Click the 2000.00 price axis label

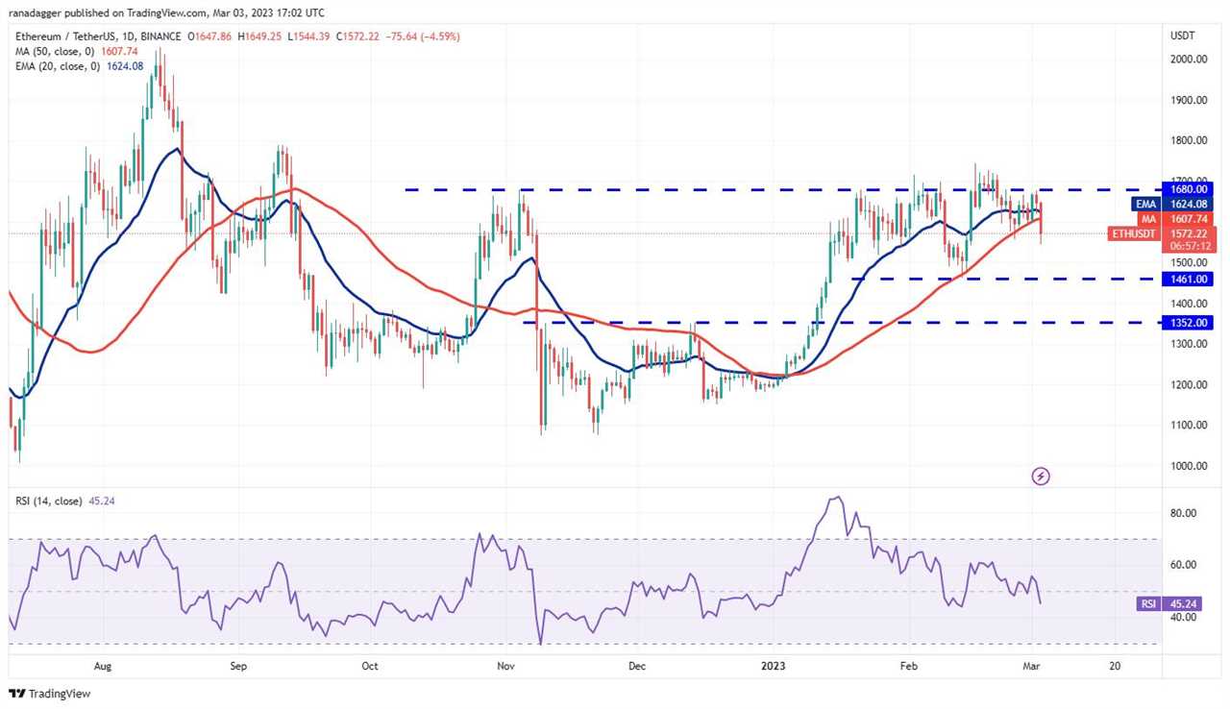pyautogui.click(x=1188, y=59)
